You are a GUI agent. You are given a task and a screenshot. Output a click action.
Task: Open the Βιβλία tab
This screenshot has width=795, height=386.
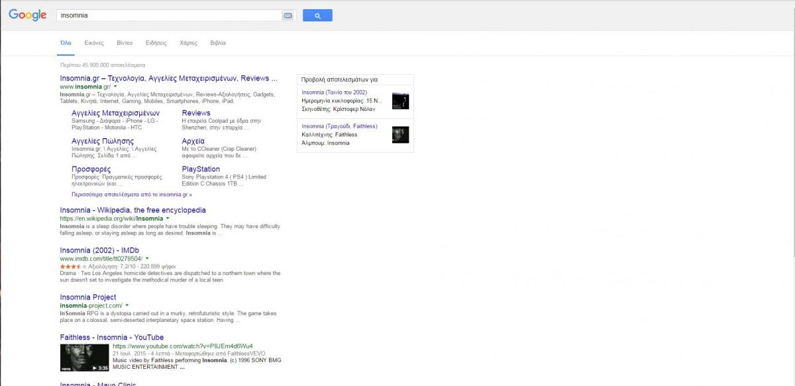pos(218,43)
